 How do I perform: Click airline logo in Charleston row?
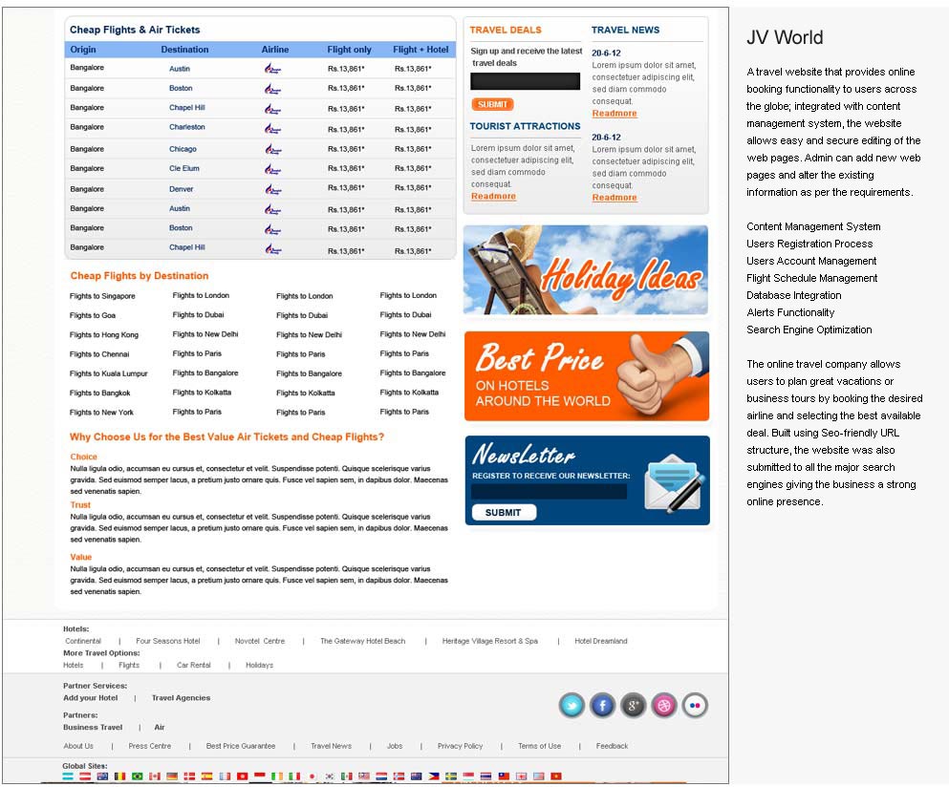[272, 129]
